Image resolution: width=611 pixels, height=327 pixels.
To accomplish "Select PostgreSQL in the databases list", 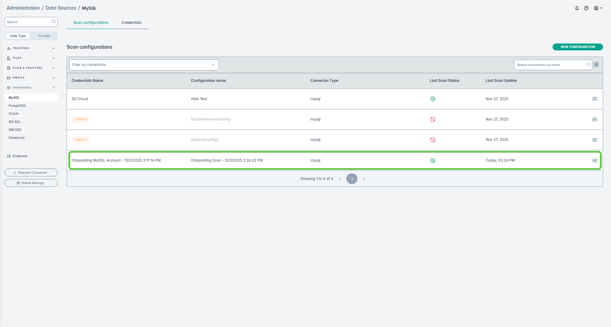I will point(17,106).
